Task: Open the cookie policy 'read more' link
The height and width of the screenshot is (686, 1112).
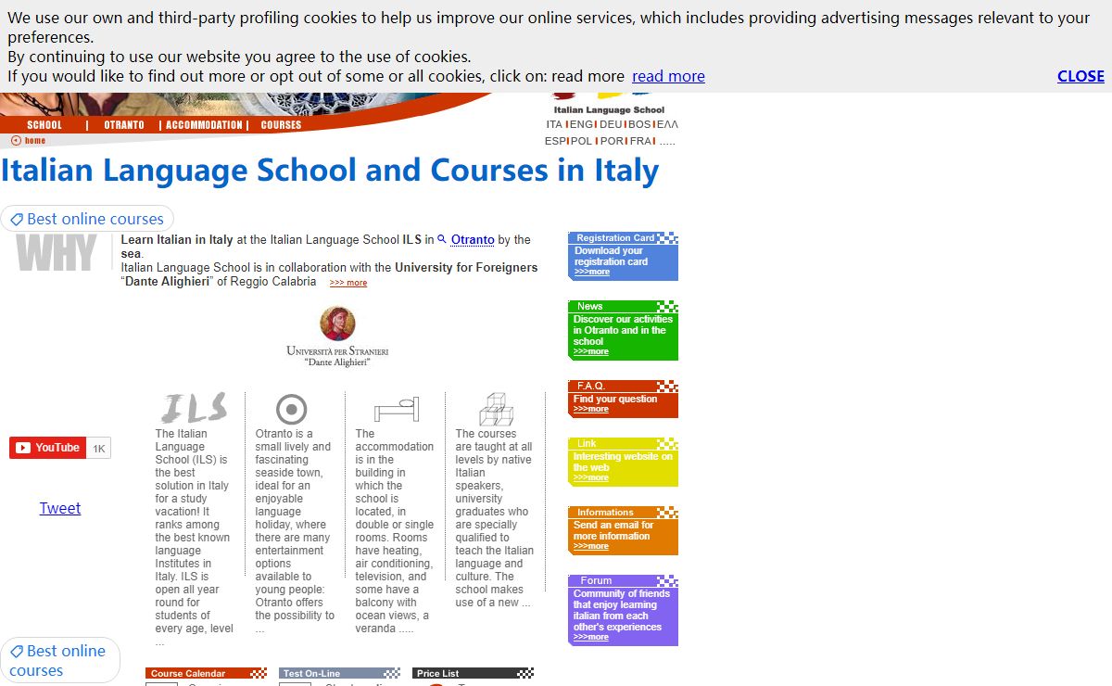Action: 668,76
